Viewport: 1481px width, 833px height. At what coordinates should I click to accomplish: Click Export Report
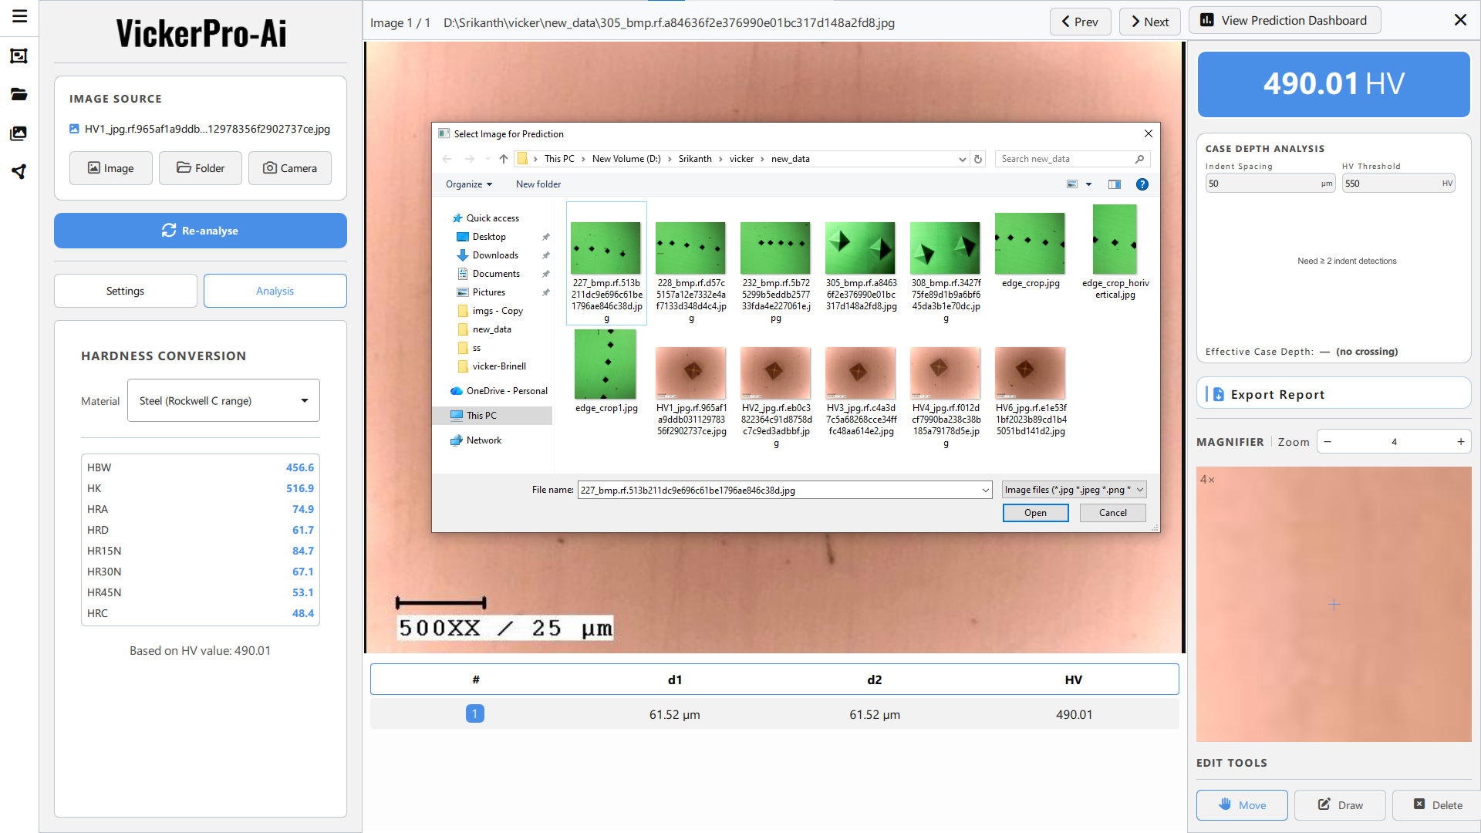click(x=1334, y=394)
